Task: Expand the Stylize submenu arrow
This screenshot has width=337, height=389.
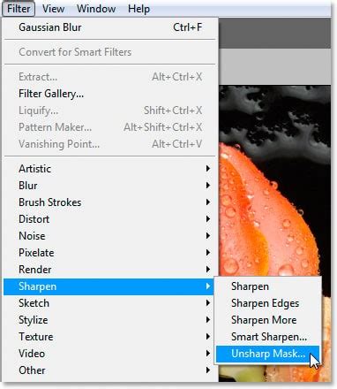Action: click(x=208, y=320)
